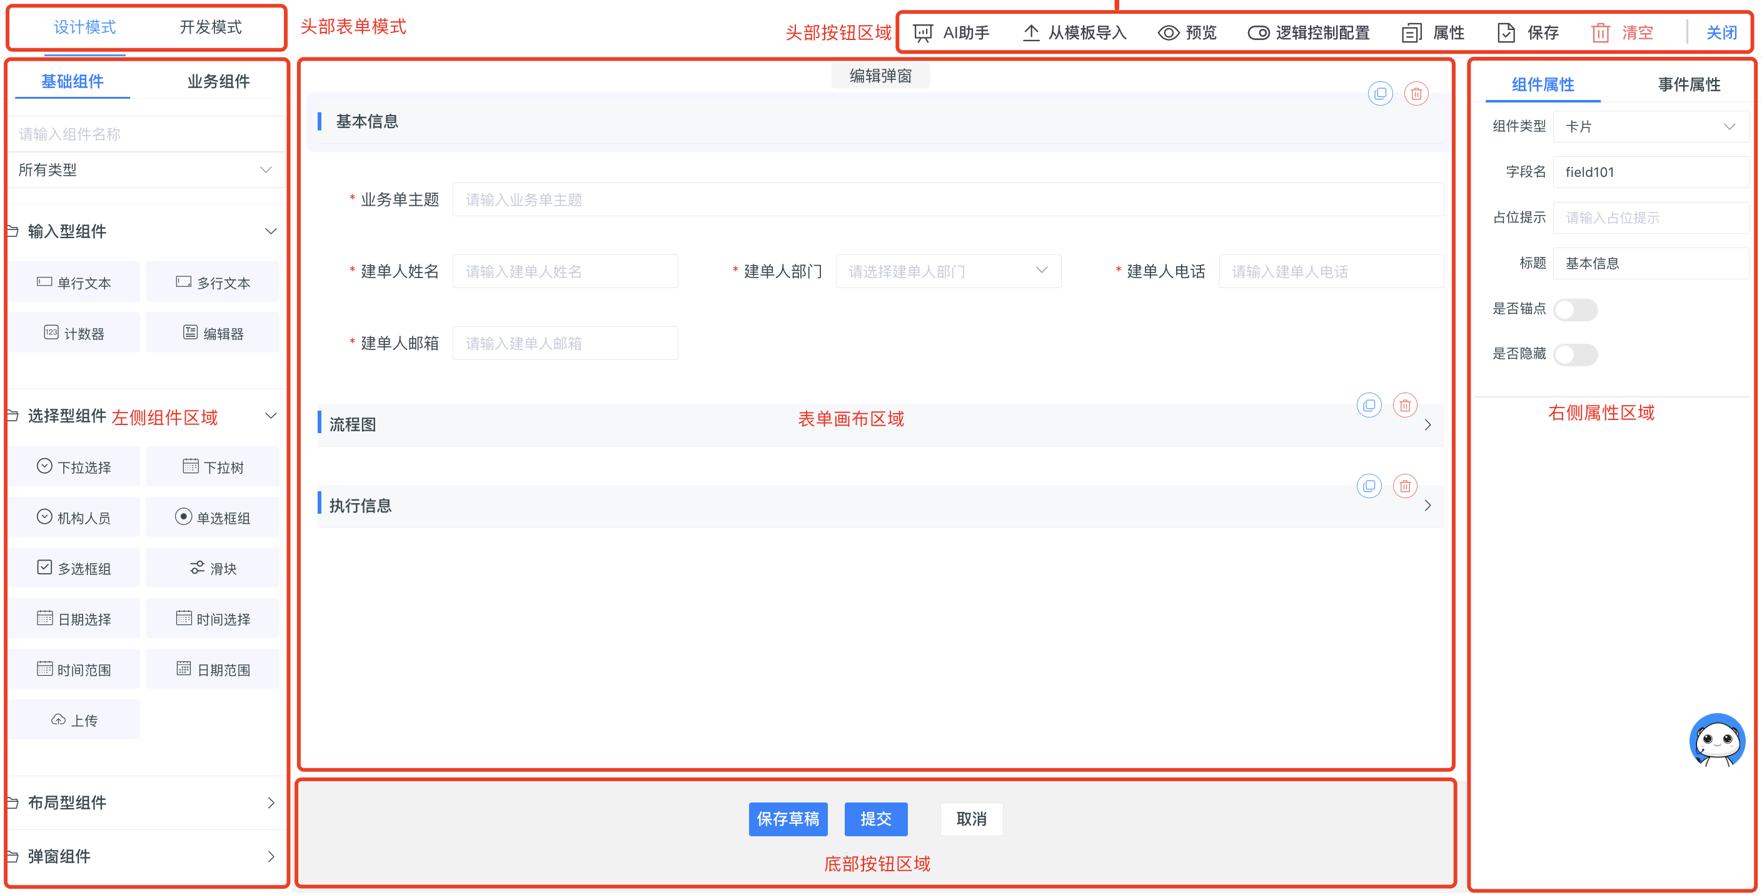Expand the 流程图 section chevron

coord(1427,424)
